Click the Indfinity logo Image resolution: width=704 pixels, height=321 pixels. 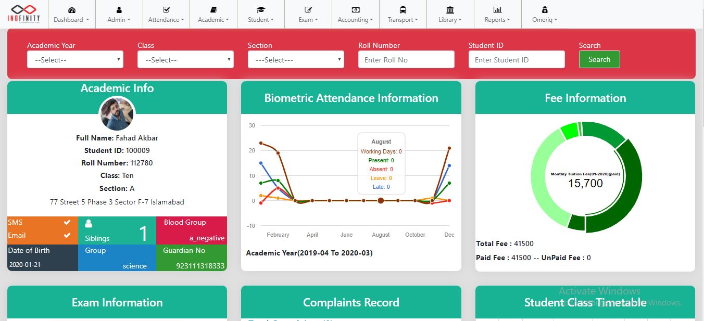point(23,13)
